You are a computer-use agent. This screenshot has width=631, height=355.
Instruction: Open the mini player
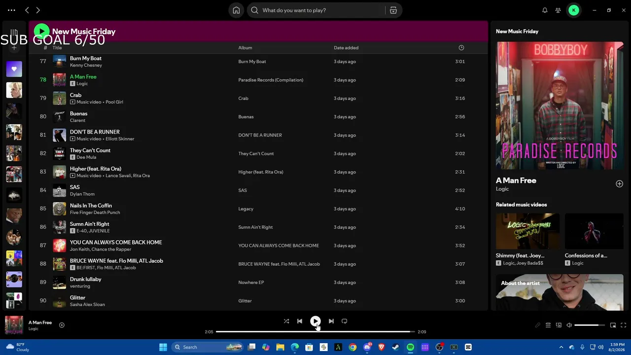(x=613, y=325)
